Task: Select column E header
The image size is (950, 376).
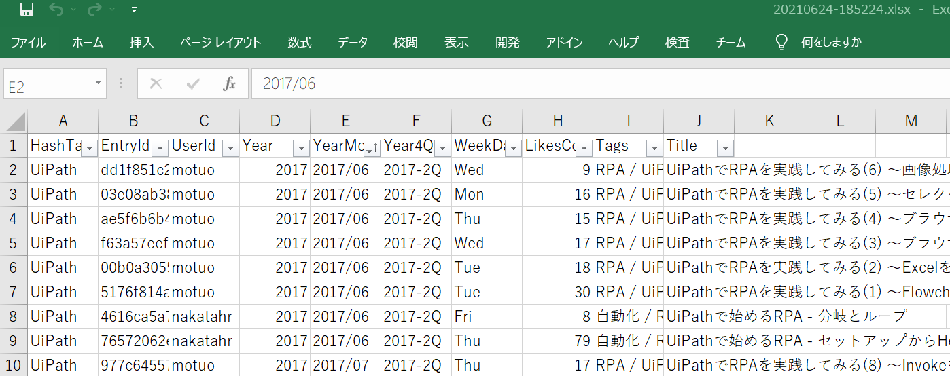Action: coord(346,121)
